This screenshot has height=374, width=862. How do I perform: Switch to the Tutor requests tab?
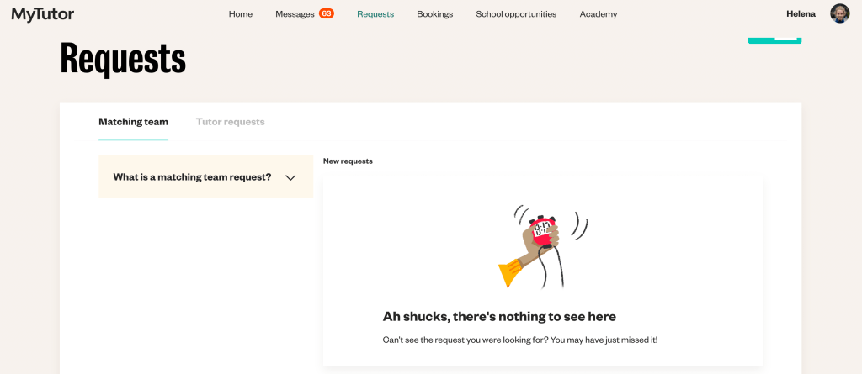coord(230,122)
